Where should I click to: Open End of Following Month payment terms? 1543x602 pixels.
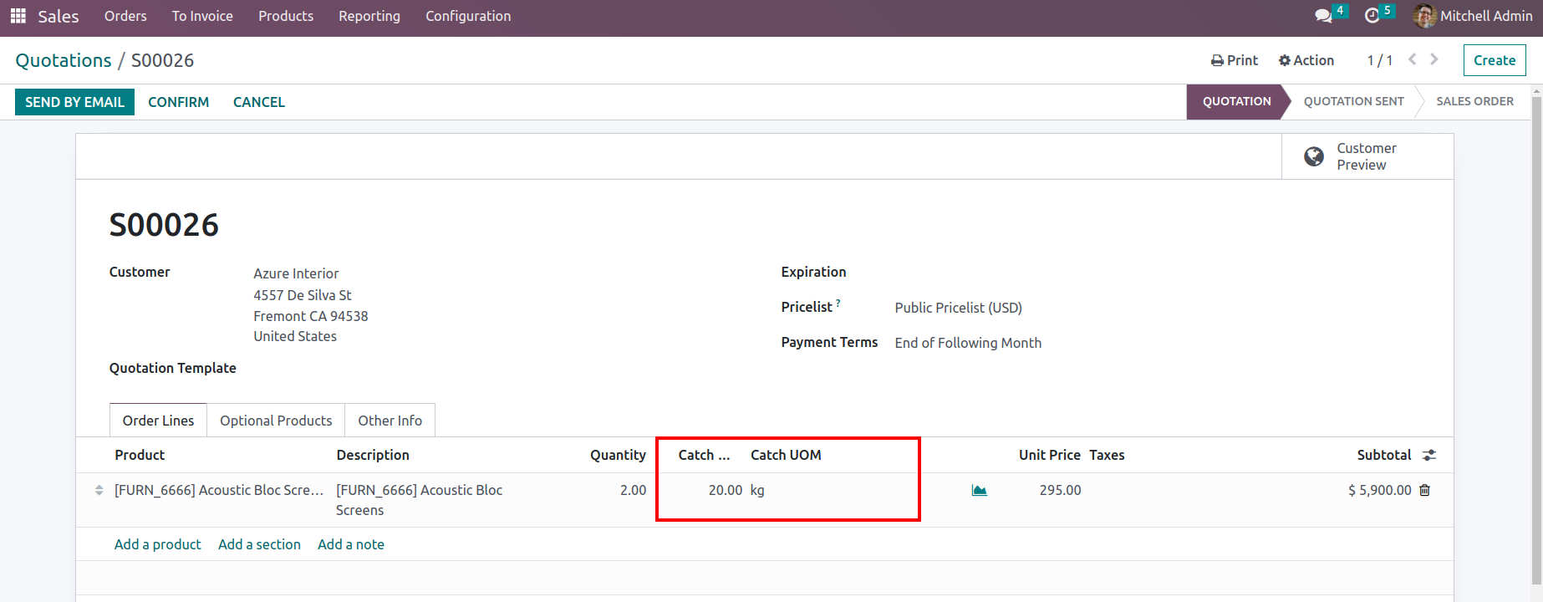(968, 343)
